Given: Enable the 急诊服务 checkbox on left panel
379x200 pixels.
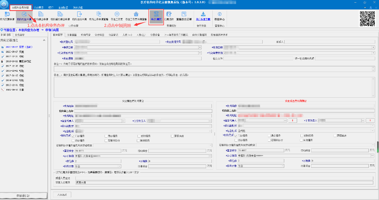Looking at the screenshot, I should click(106, 135).
